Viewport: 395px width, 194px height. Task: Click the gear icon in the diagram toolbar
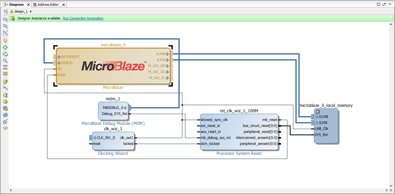(5, 109)
